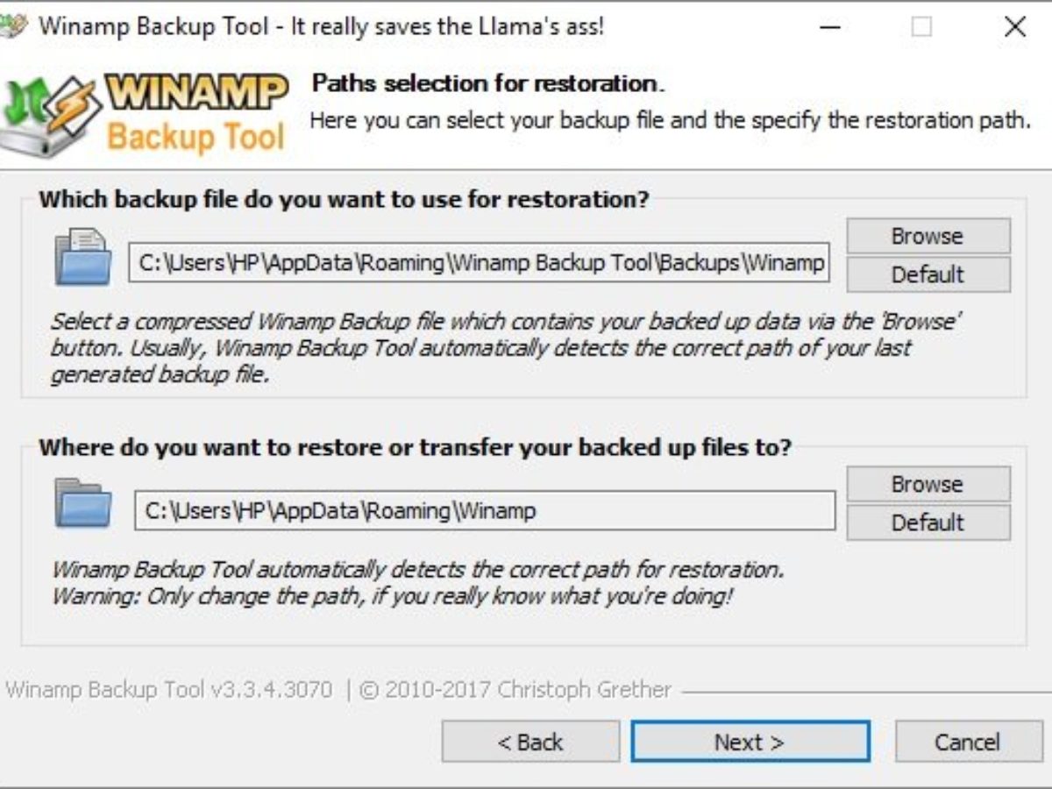Click the title bar application icon
1052x789 pixels.
(x=11, y=26)
